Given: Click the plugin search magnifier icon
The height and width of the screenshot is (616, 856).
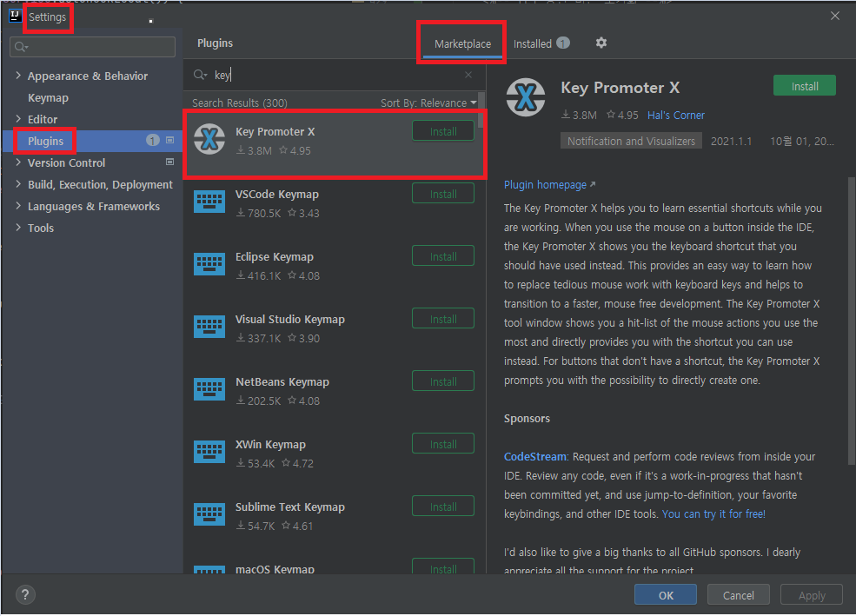Looking at the screenshot, I should point(200,75).
